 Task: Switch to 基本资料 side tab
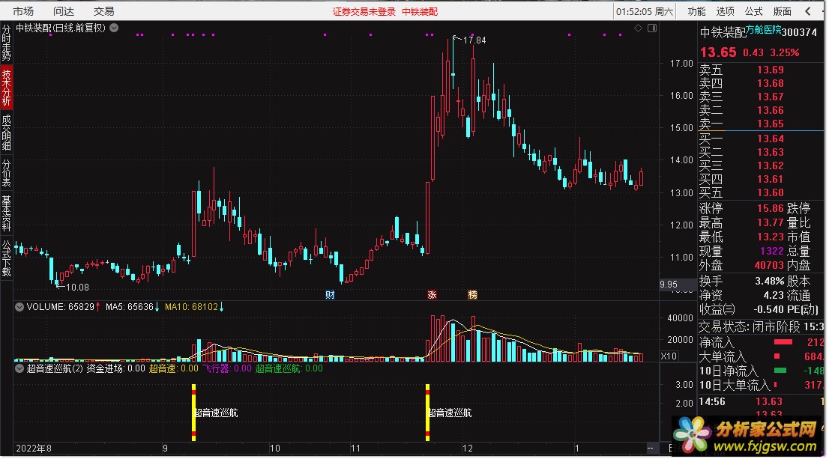[x=6, y=213]
